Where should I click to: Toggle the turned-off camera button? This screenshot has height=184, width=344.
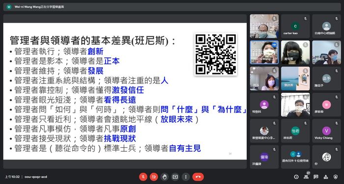pos(154,177)
